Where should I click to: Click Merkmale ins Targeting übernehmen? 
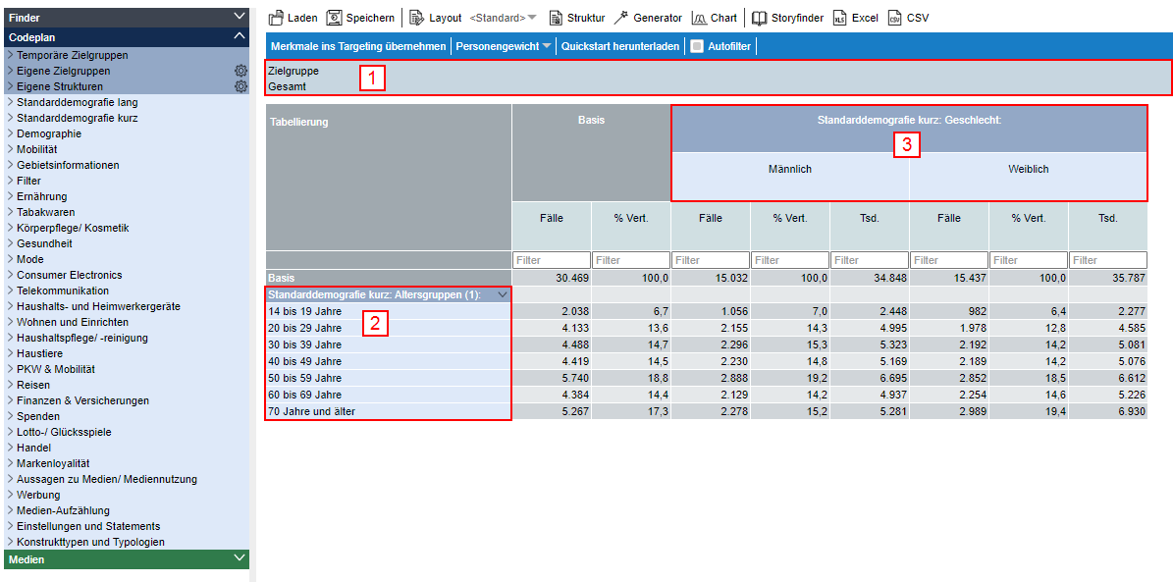coord(357,46)
